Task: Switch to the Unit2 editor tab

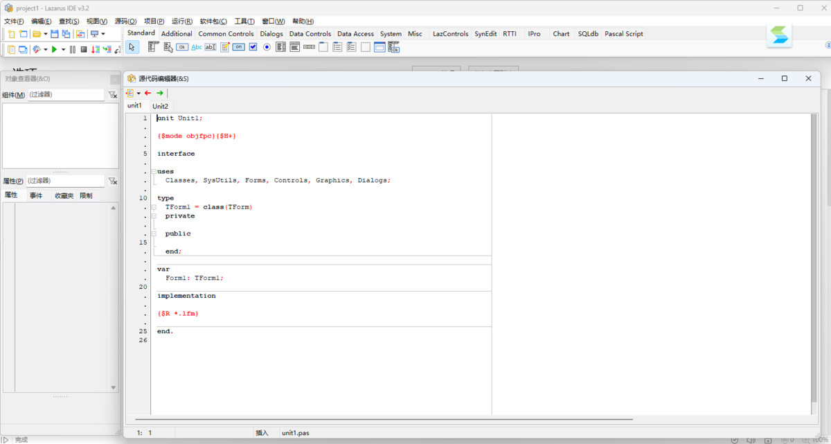Action: click(160, 106)
